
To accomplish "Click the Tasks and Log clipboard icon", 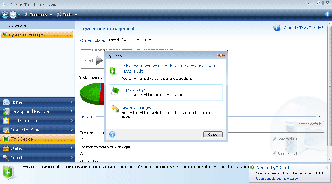I will pos(6,121).
